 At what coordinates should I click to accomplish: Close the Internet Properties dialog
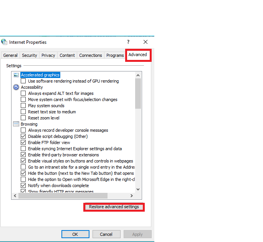point(146,42)
